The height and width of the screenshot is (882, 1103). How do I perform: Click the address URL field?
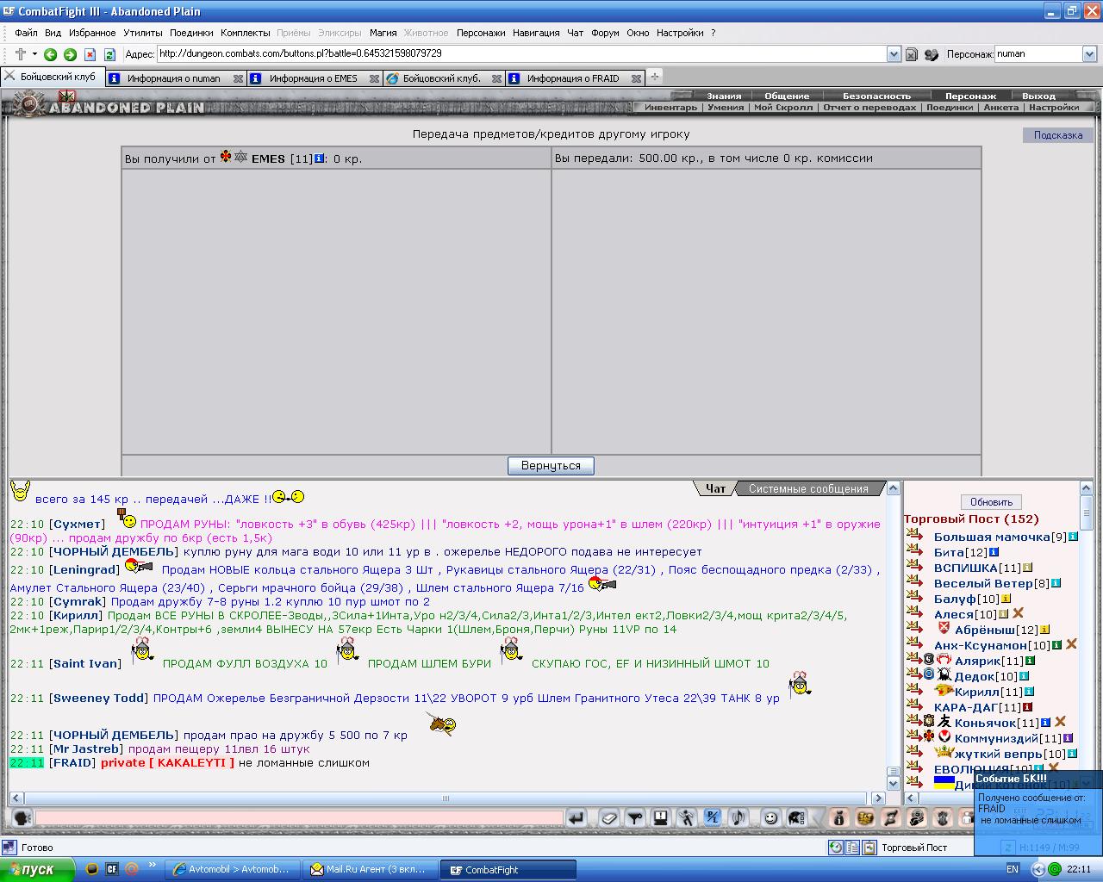click(x=521, y=53)
